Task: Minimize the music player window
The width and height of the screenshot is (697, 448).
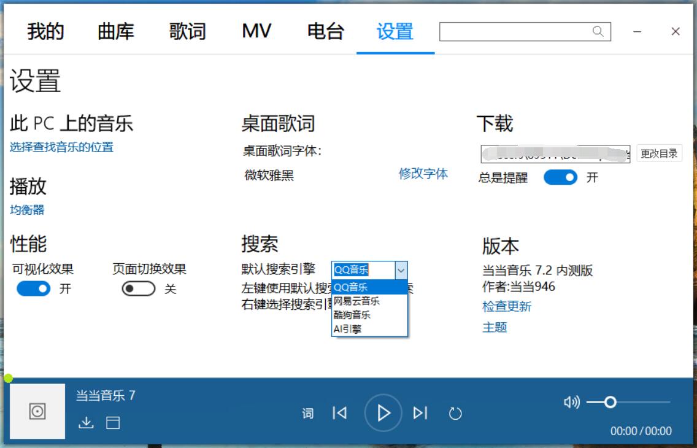Action: [x=637, y=31]
